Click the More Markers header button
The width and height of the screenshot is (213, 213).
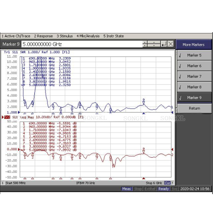tap(194, 44)
